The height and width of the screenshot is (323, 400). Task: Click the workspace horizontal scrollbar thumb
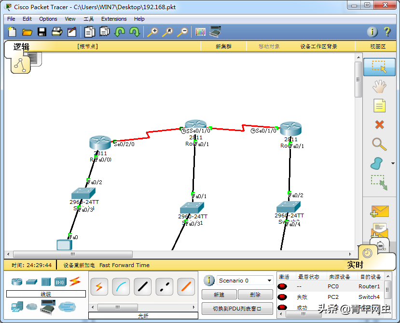pos(73,254)
